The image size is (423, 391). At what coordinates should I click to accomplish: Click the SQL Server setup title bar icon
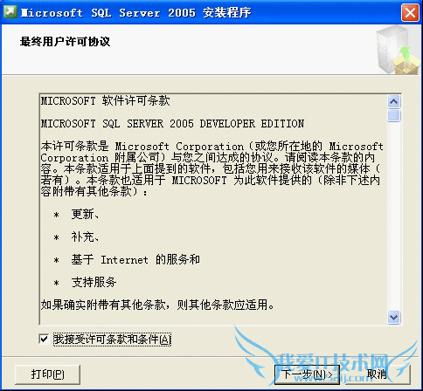(10, 12)
